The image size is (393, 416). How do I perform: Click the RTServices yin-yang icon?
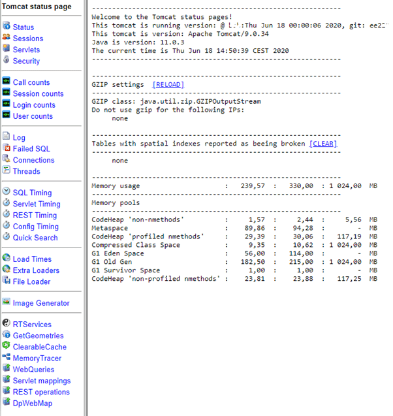tap(7, 325)
